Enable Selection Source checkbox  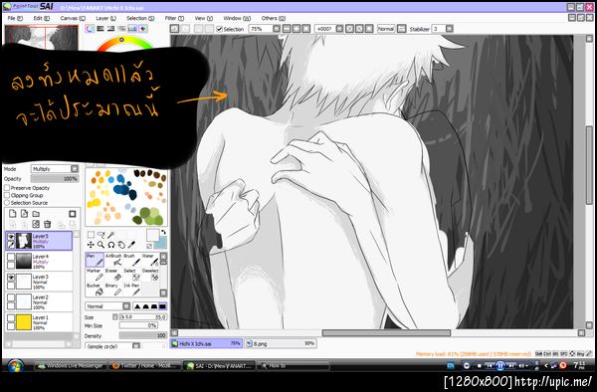[x=7, y=203]
